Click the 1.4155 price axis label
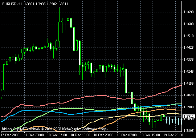This screenshot has width=196, height=138. click(x=188, y=83)
